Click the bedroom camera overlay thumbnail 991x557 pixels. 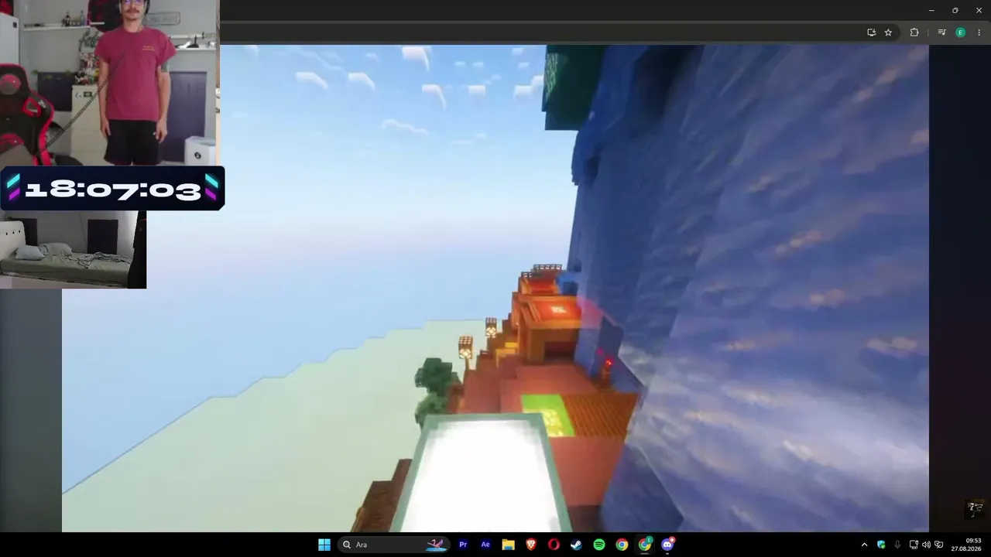click(x=73, y=249)
